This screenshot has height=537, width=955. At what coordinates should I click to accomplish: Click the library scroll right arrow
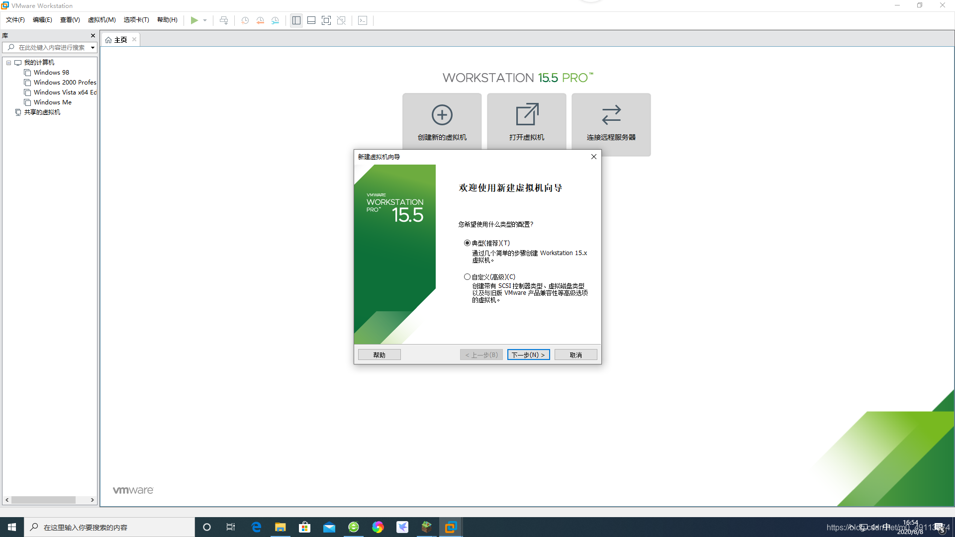tap(92, 500)
